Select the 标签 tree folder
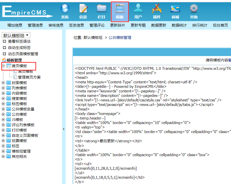Screen dimensions: 231x184 [16, 146]
